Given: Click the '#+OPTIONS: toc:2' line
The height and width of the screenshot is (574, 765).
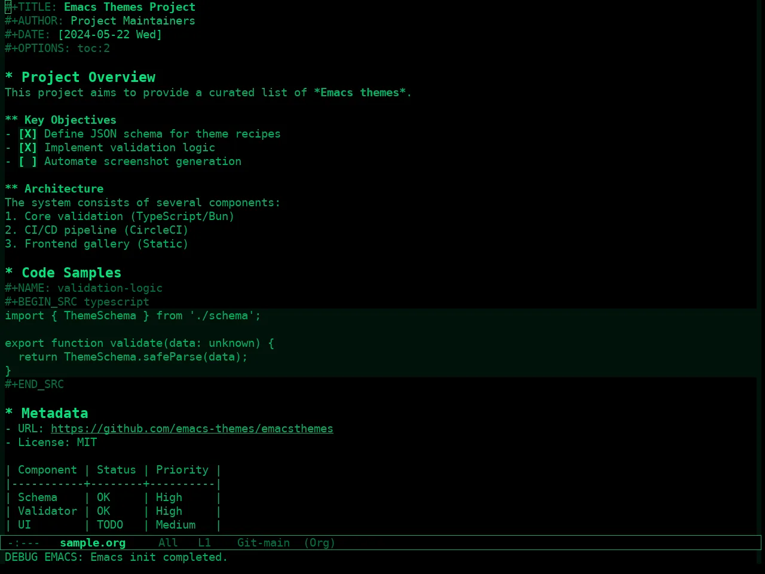Looking at the screenshot, I should tap(57, 48).
